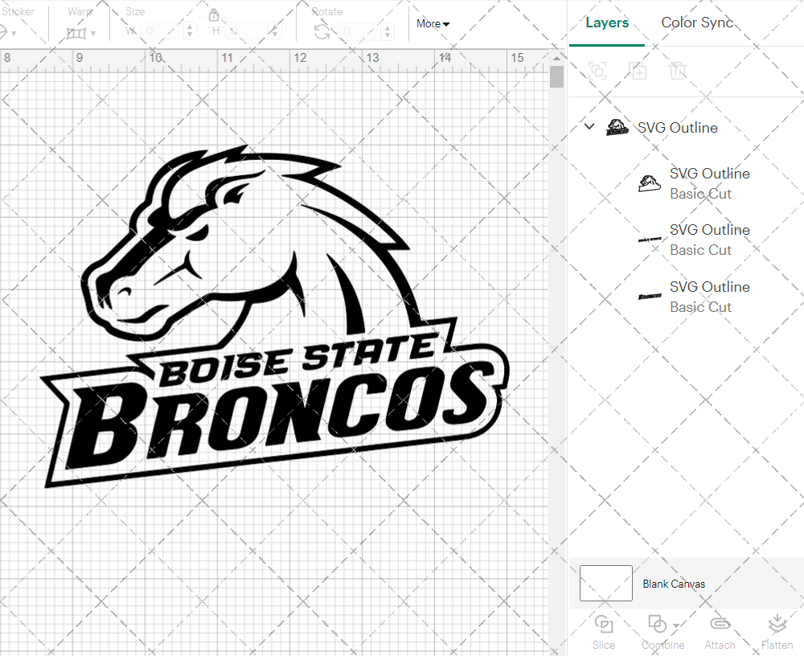
Task: Switch to the Layers tab
Action: [607, 23]
